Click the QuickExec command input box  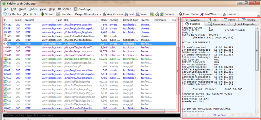click(x=91, y=115)
